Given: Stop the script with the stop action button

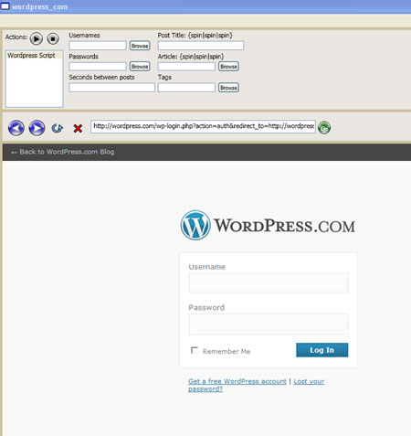Looking at the screenshot, I should click(x=53, y=38).
